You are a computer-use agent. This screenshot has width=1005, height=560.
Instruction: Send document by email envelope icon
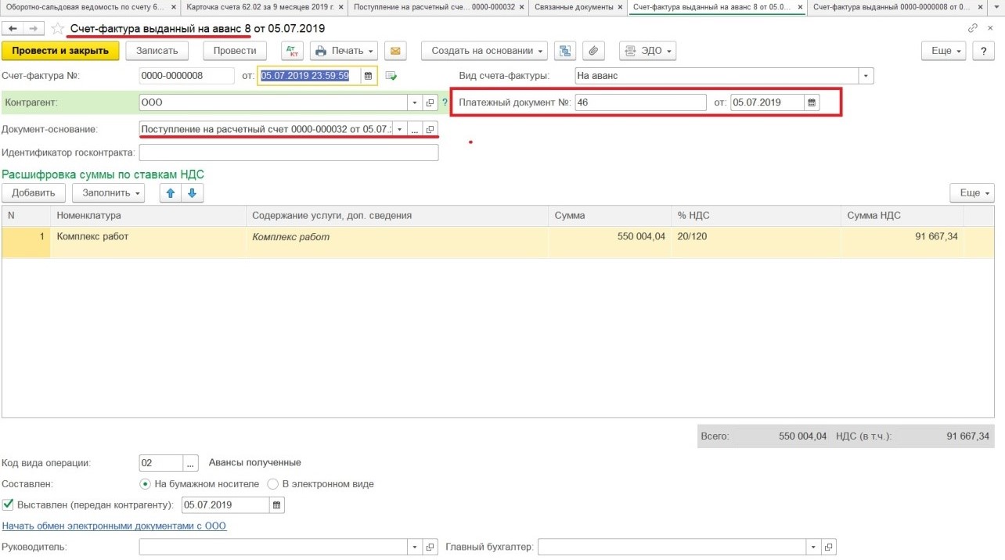tap(395, 51)
